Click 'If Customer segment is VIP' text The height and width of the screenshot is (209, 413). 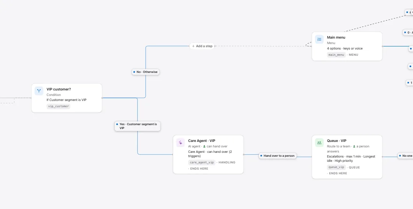point(66,100)
